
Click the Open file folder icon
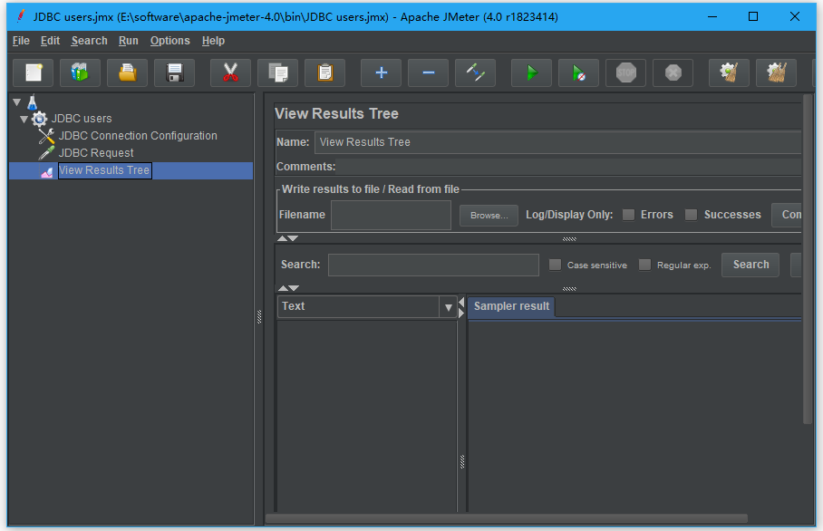(128, 72)
